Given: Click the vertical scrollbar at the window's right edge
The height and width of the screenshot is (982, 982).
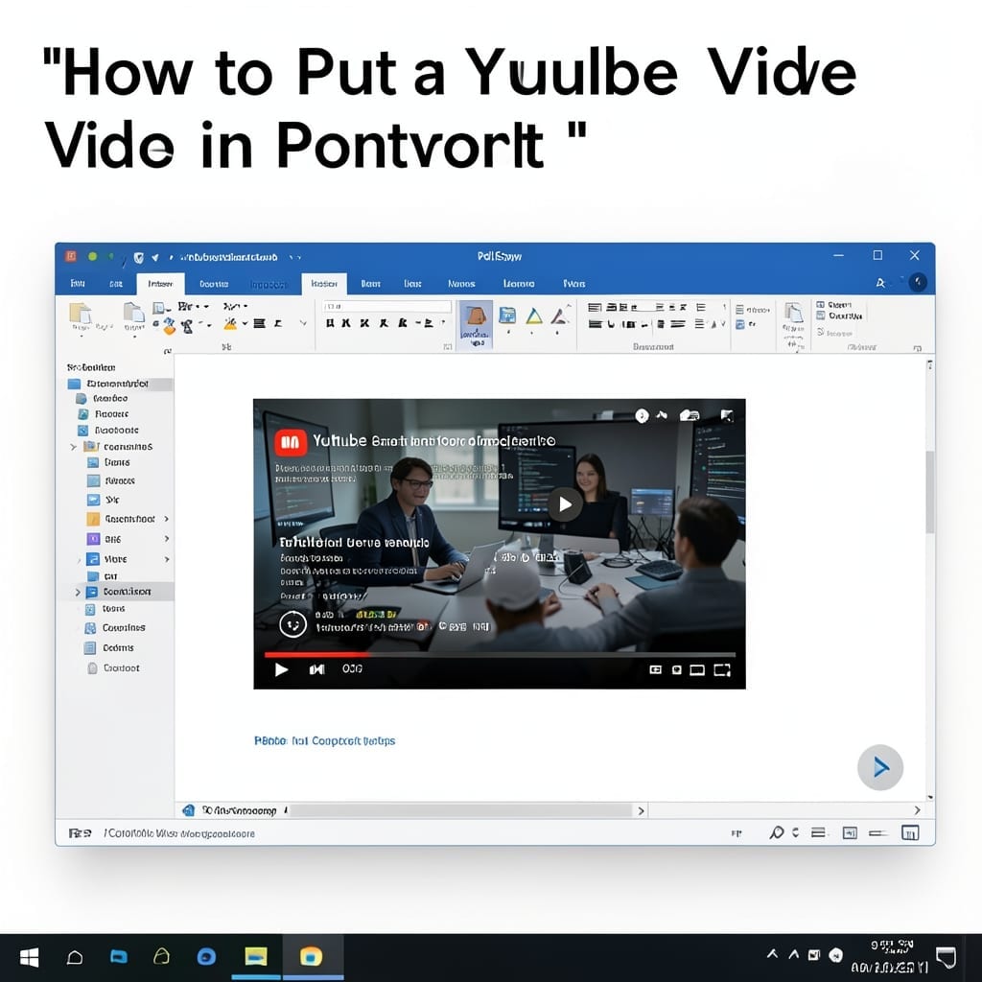Looking at the screenshot, I should point(929,492).
